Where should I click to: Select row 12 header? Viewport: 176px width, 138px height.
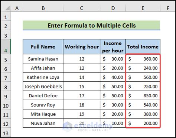(6, 123)
